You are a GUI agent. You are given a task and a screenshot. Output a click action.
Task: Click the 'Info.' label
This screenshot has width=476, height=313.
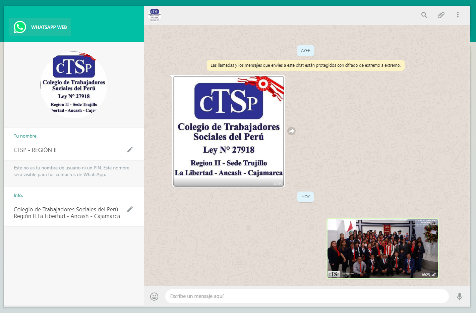click(18, 195)
